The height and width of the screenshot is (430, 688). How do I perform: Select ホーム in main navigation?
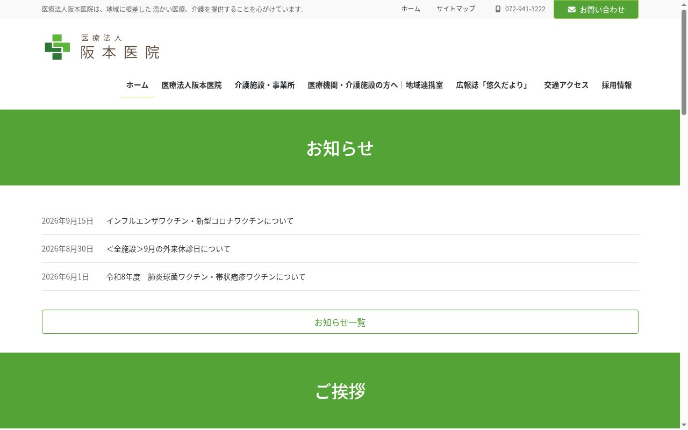tap(137, 85)
